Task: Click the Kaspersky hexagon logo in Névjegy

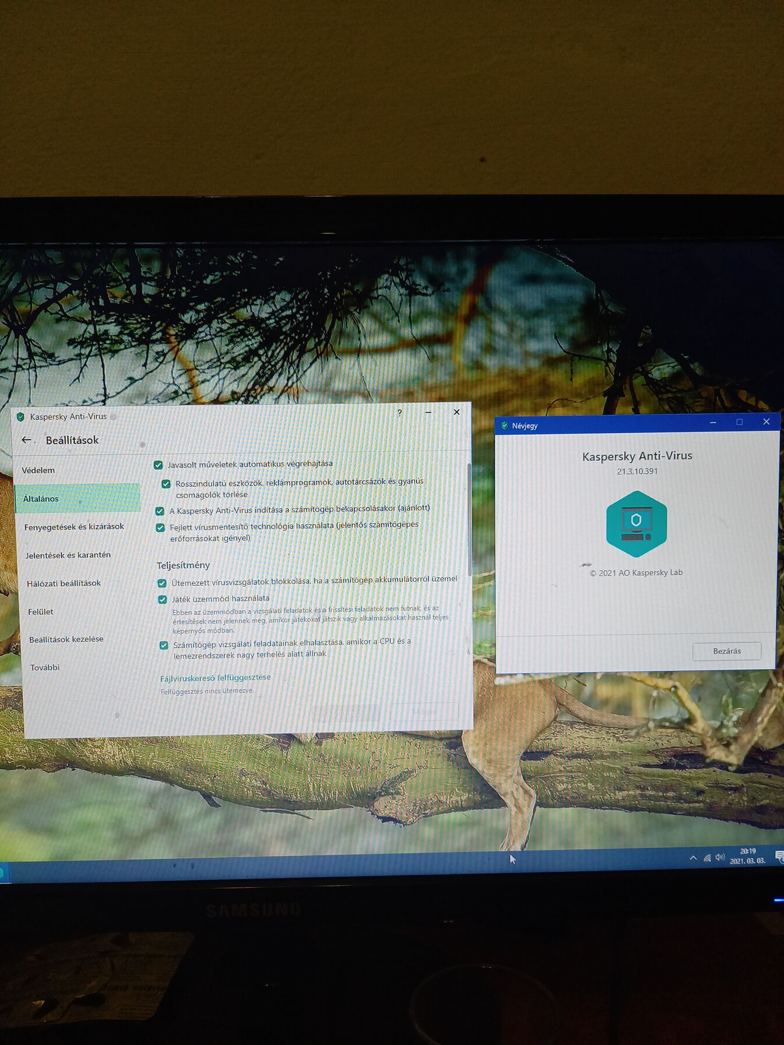Action: point(636,523)
